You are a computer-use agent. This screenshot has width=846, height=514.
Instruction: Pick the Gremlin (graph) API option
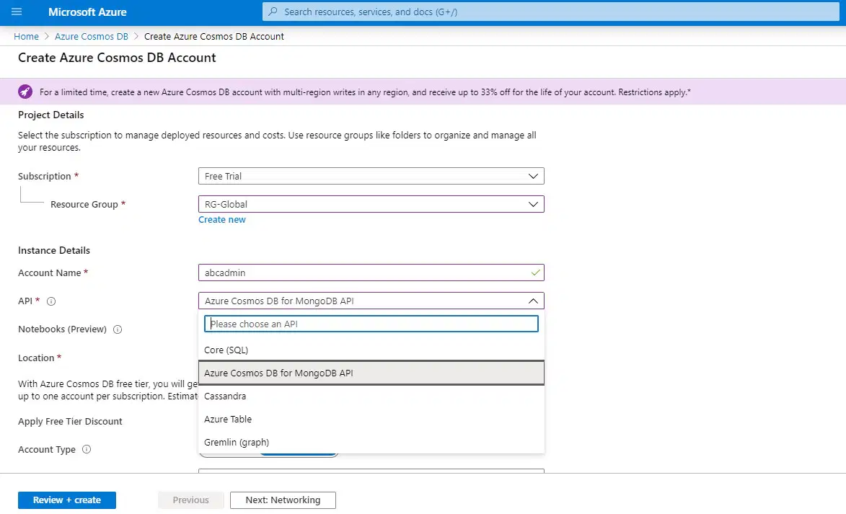click(x=371, y=442)
